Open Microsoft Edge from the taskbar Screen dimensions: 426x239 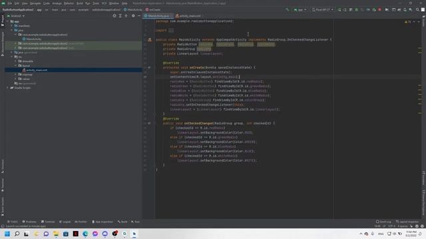click(x=85, y=234)
